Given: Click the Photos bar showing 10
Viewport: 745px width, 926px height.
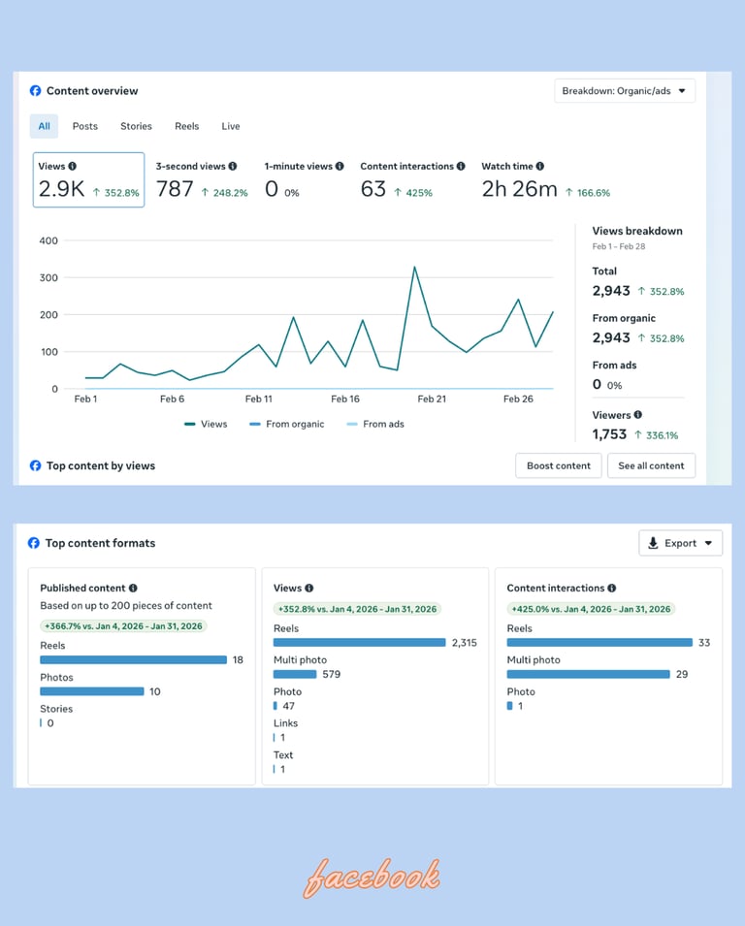Looking at the screenshot, I should (x=92, y=691).
